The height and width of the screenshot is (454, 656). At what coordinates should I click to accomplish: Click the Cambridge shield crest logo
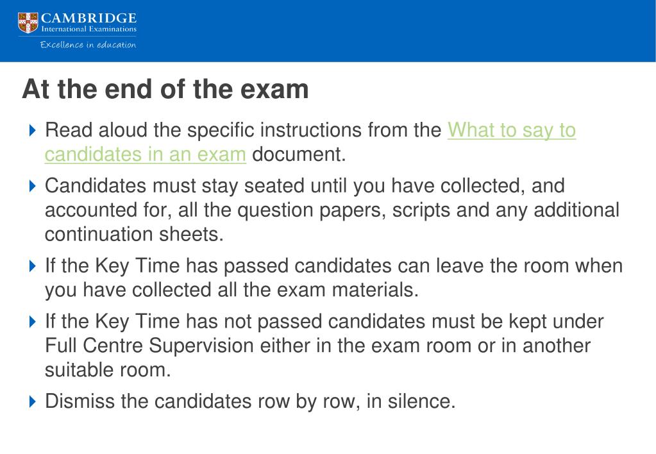(x=28, y=22)
